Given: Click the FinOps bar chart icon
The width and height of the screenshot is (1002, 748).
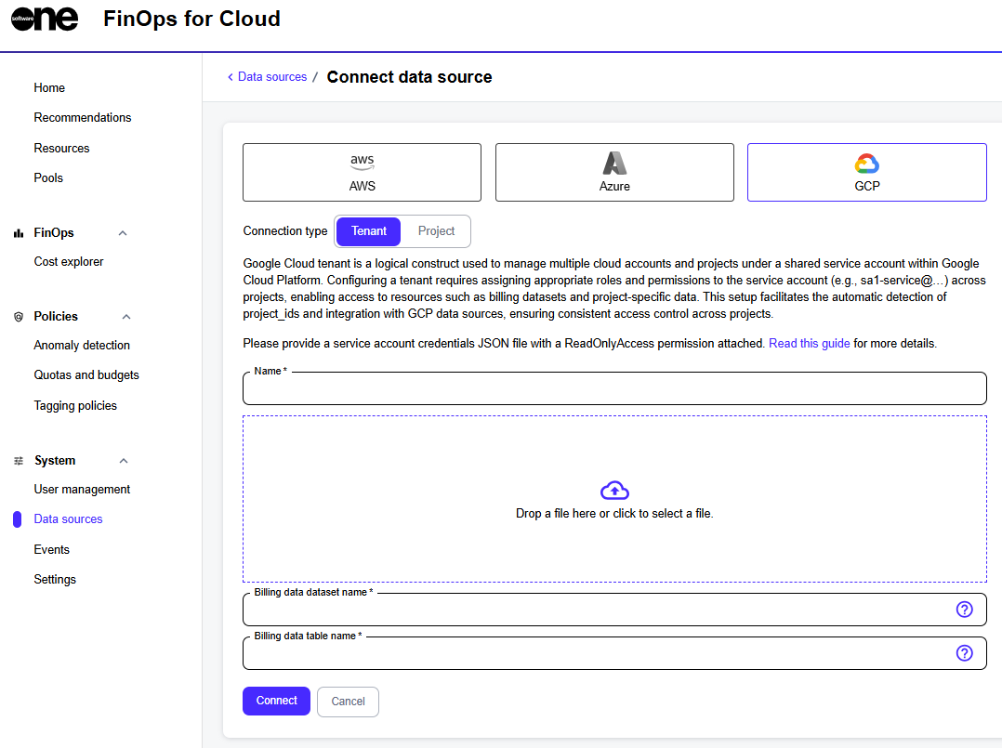Looking at the screenshot, I should pos(19,233).
